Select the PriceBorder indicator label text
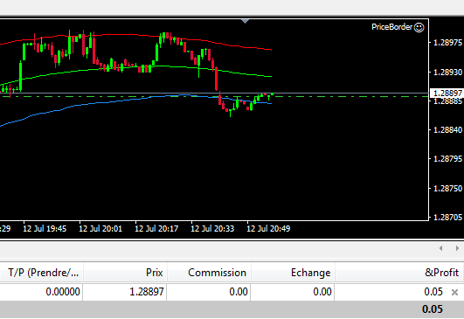The height and width of the screenshot is (319, 464). tap(391, 27)
